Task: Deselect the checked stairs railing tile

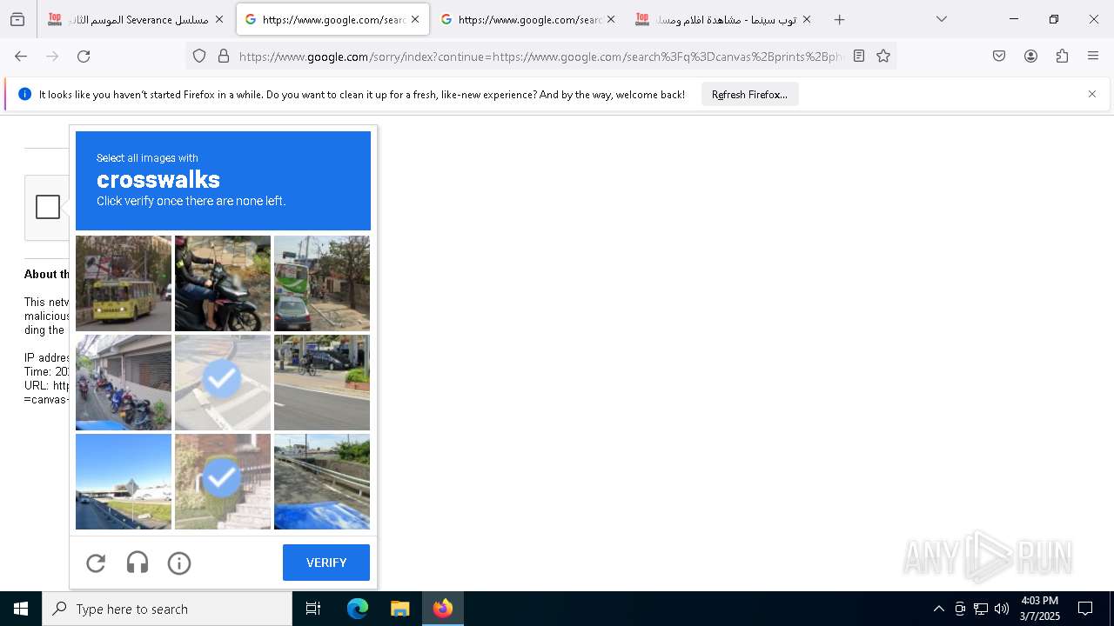Action: [223, 482]
